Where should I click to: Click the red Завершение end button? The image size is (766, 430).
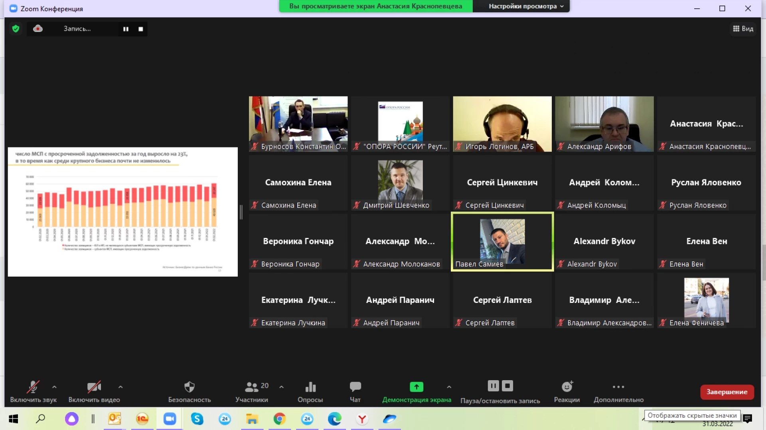click(727, 392)
